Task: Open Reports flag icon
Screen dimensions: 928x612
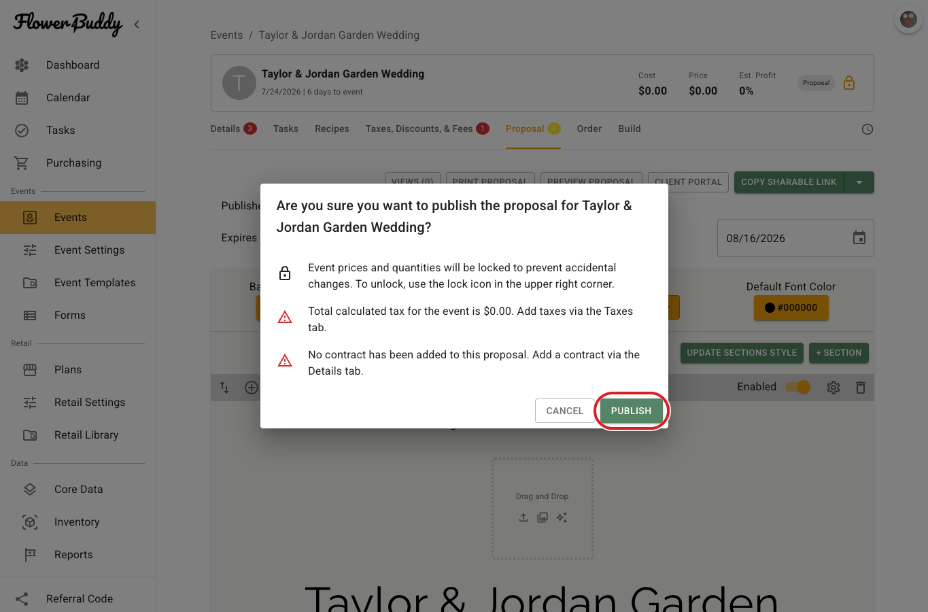Action: [x=30, y=555]
